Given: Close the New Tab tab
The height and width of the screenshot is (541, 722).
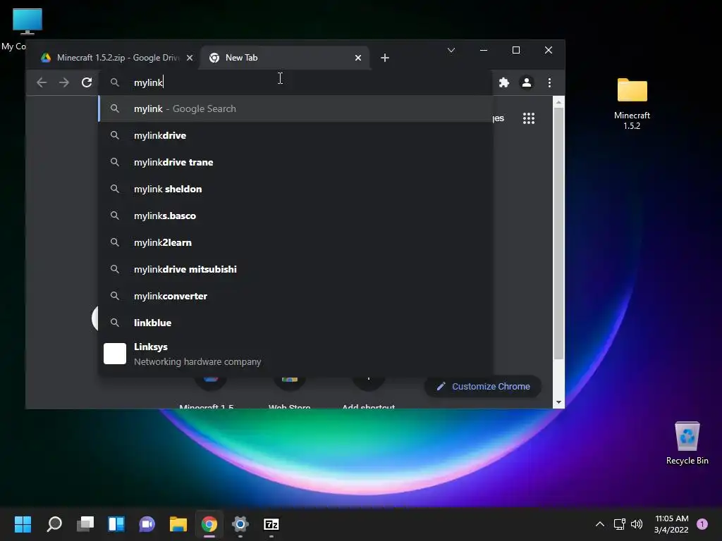Looking at the screenshot, I should (357, 58).
